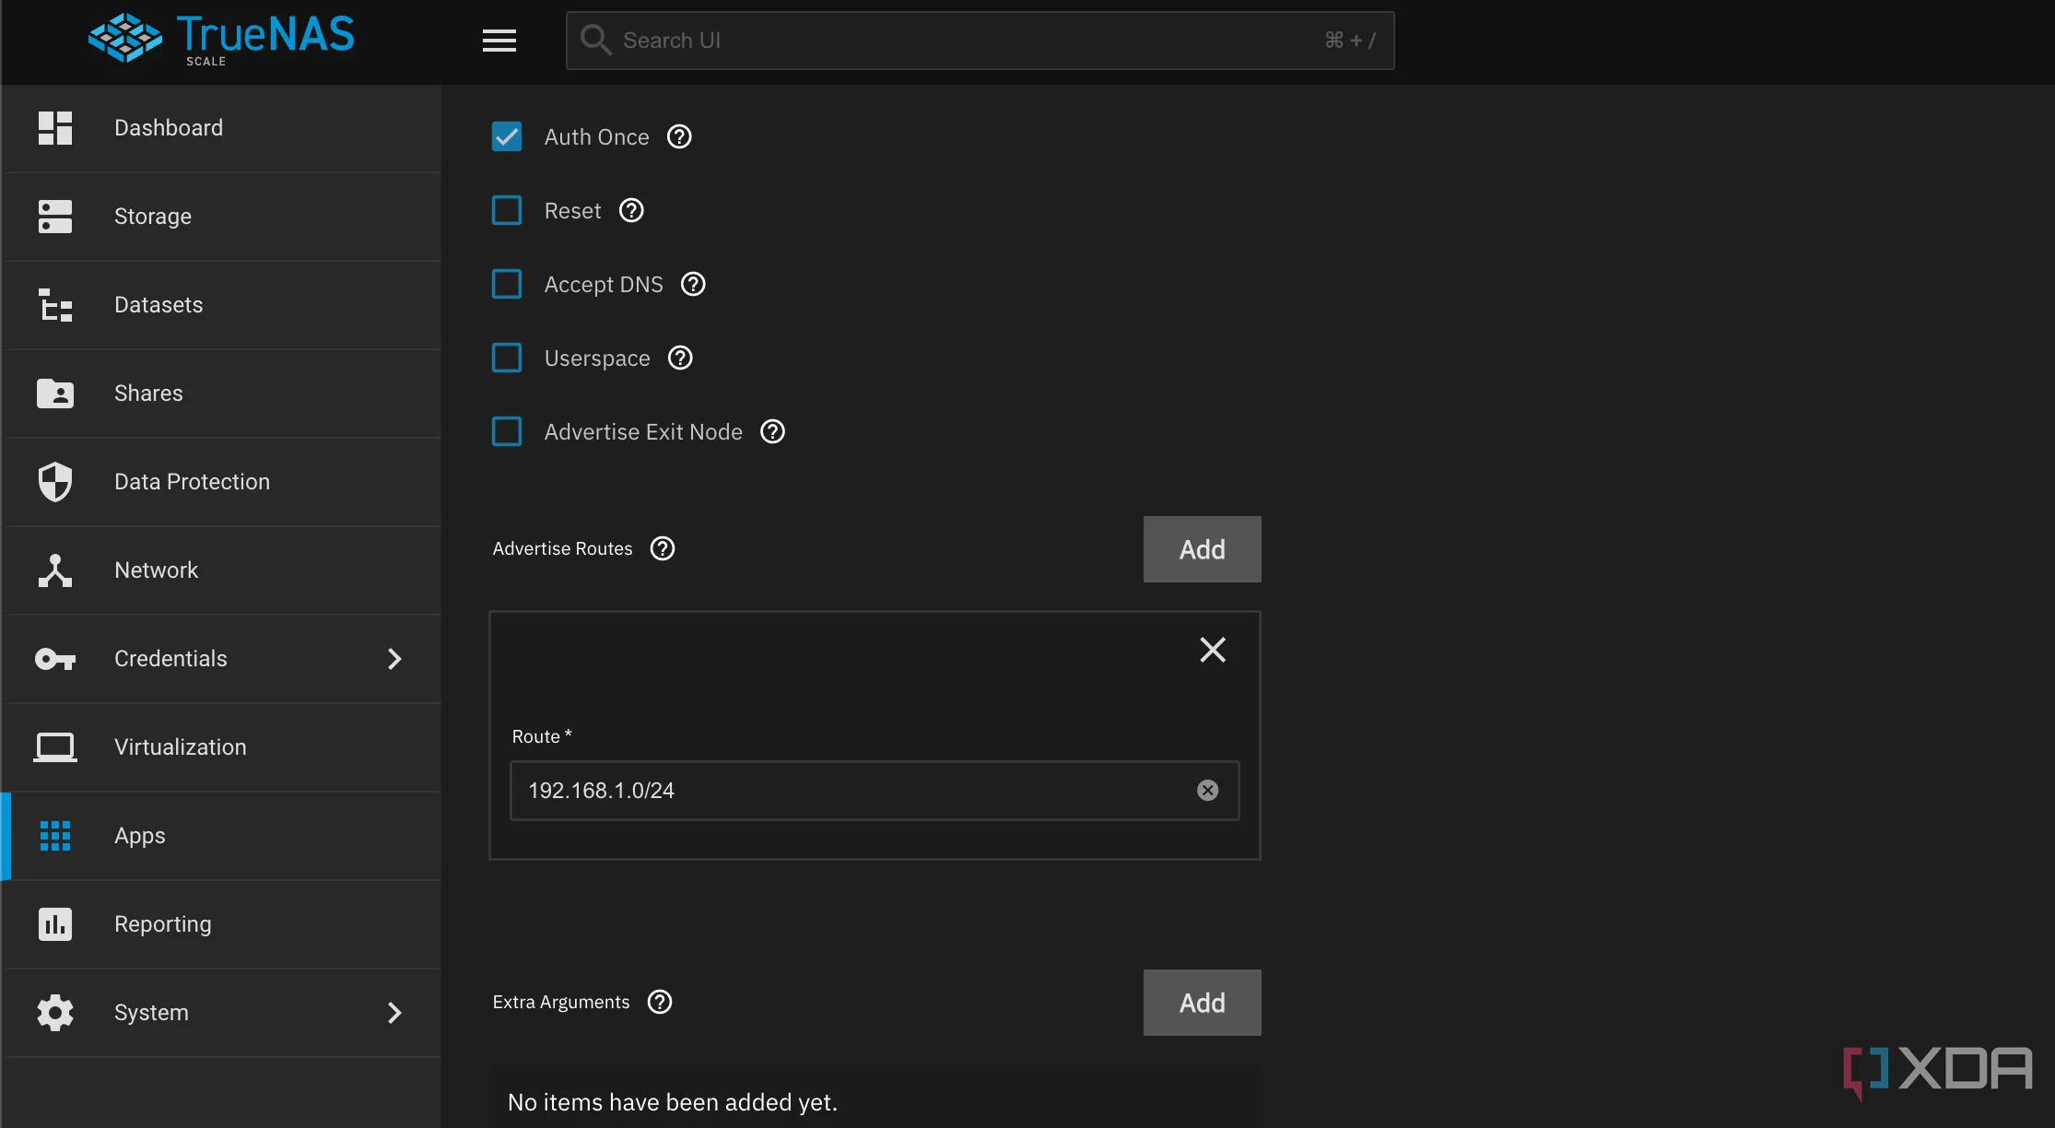The width and height of the screenshot is (2055, 1128).
Task: Click the Network topology icon
Action: tap(55, 570)
